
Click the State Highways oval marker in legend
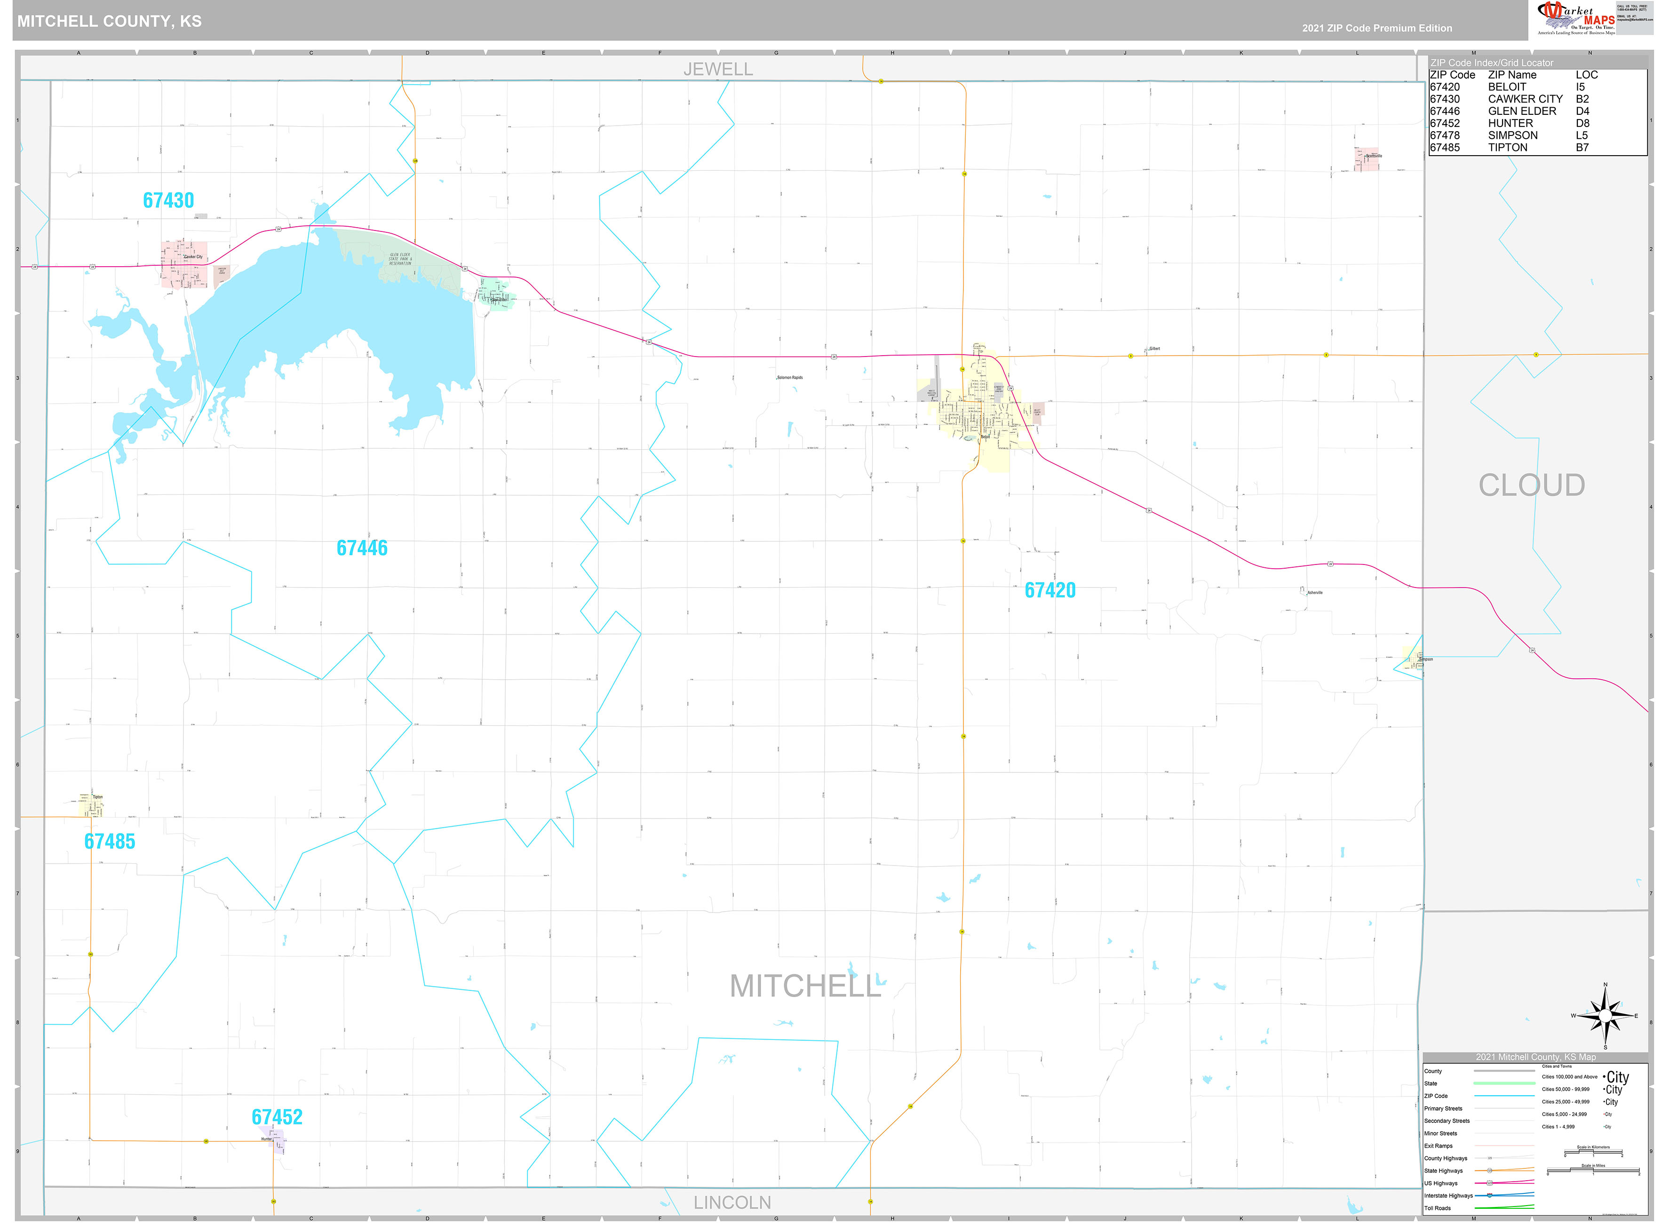click(x=1490, y=1171)
